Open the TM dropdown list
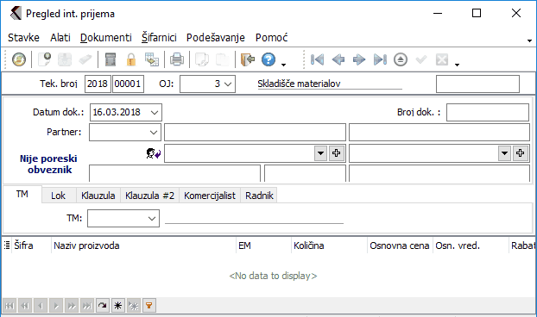This screenshot has width=537, height=317. 152,219
